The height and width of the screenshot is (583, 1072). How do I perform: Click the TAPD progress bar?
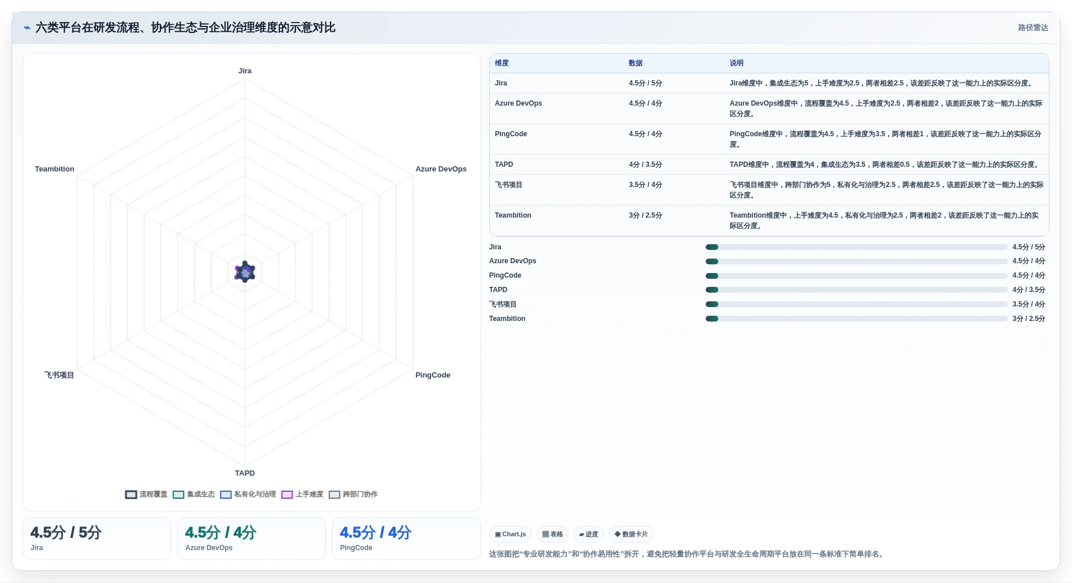(x=856, y=290)
